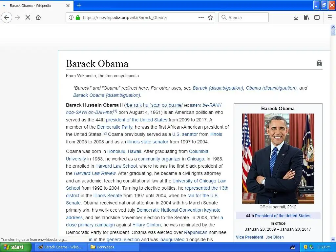Switch to Barack Obama taskbar button
This screenshot has width=336, height=252.
60,247
